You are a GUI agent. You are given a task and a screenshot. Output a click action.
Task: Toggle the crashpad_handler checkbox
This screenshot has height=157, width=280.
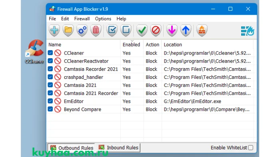(x=50, y=77)
